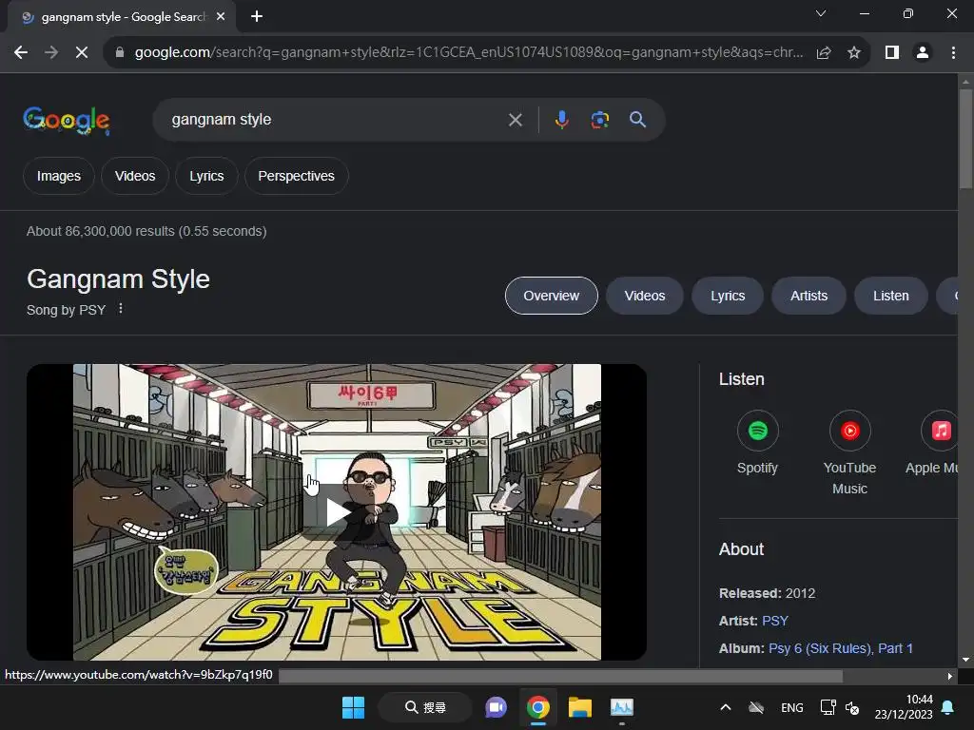Click the Chrome taskbar icon
The height and width of the screenshot is (730, 974).
coord(538,707)
